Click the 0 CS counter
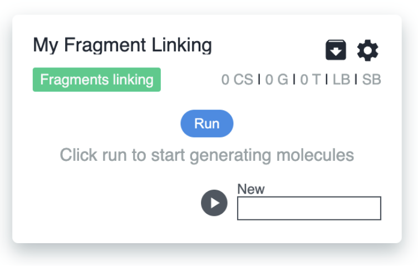This screenshot has width=418, height=266. [237, 80]
